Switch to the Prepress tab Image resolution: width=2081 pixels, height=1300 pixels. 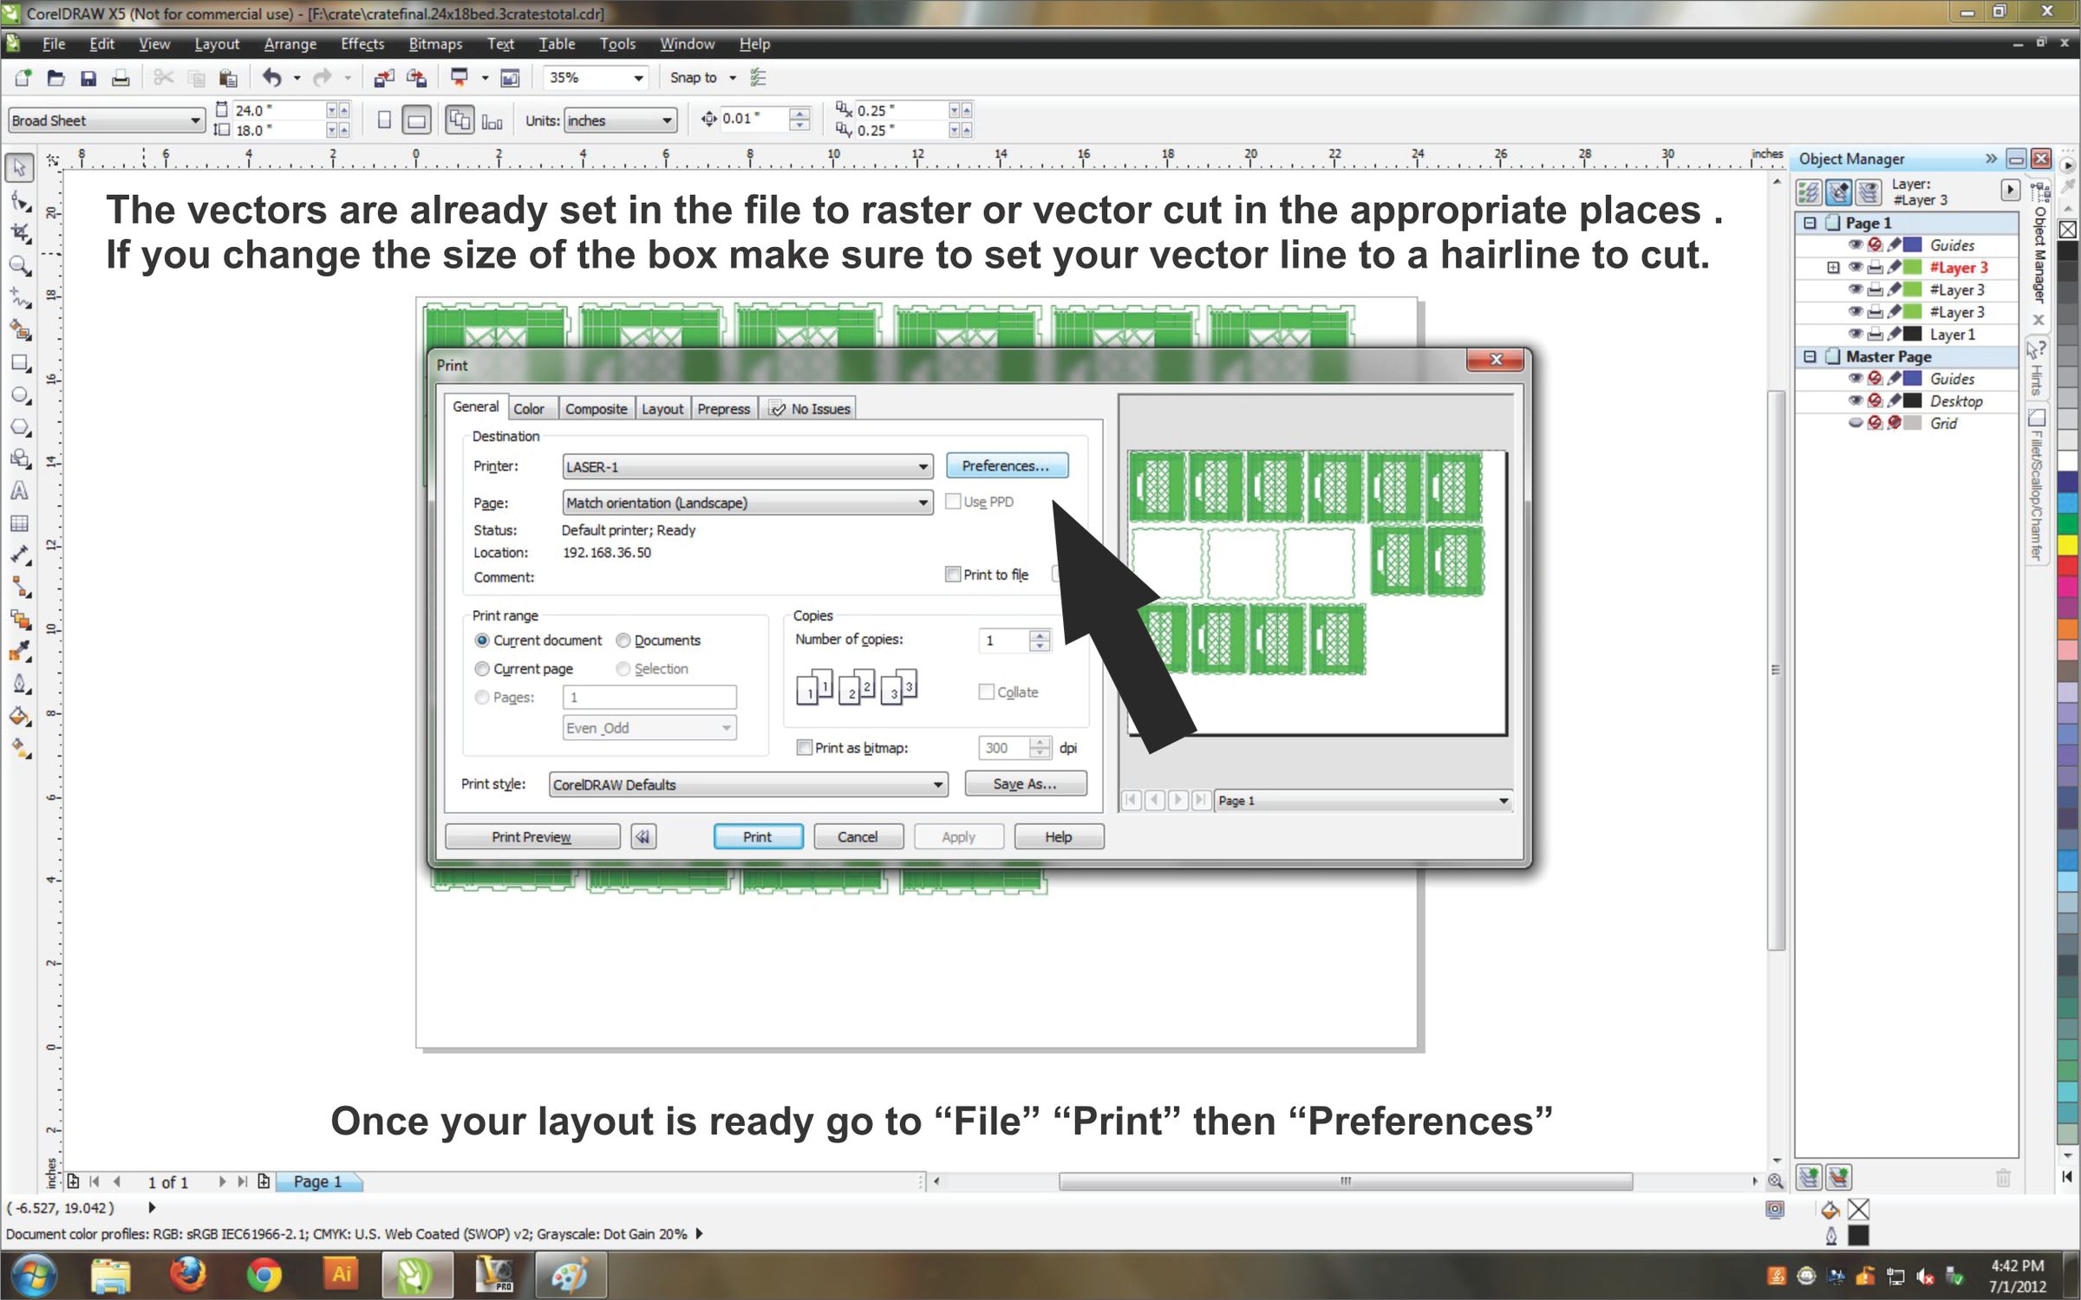[x=723, y=409]
